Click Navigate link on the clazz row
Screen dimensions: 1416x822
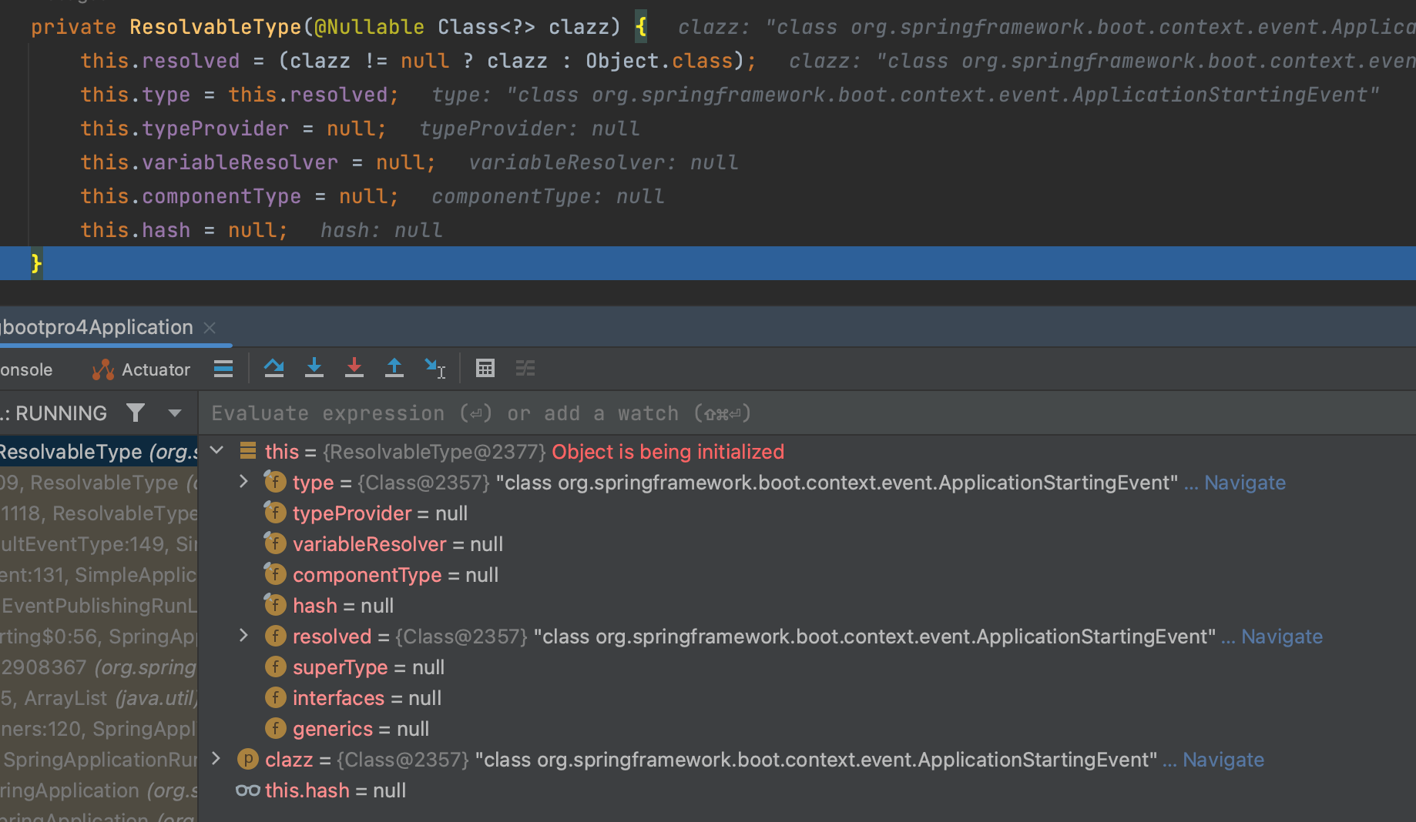tap(1223, 760)
